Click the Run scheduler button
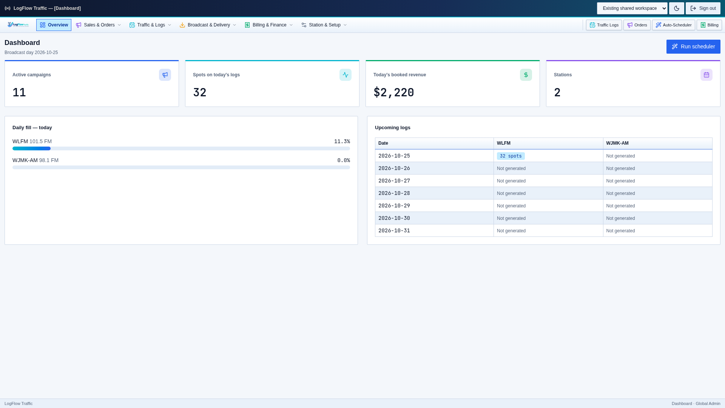Screen dimensions: 725x408 coord(693,46)
